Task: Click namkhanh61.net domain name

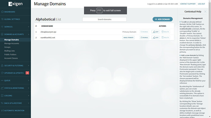Action: [x=48, y=38]
